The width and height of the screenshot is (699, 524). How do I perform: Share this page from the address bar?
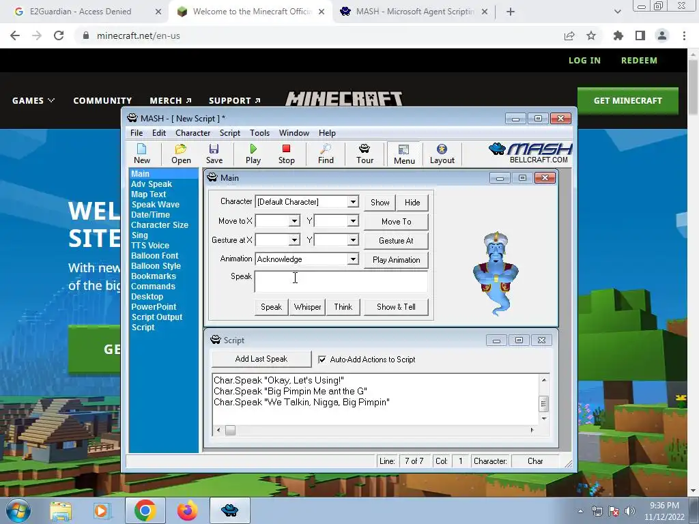click(x=569, y=35)
